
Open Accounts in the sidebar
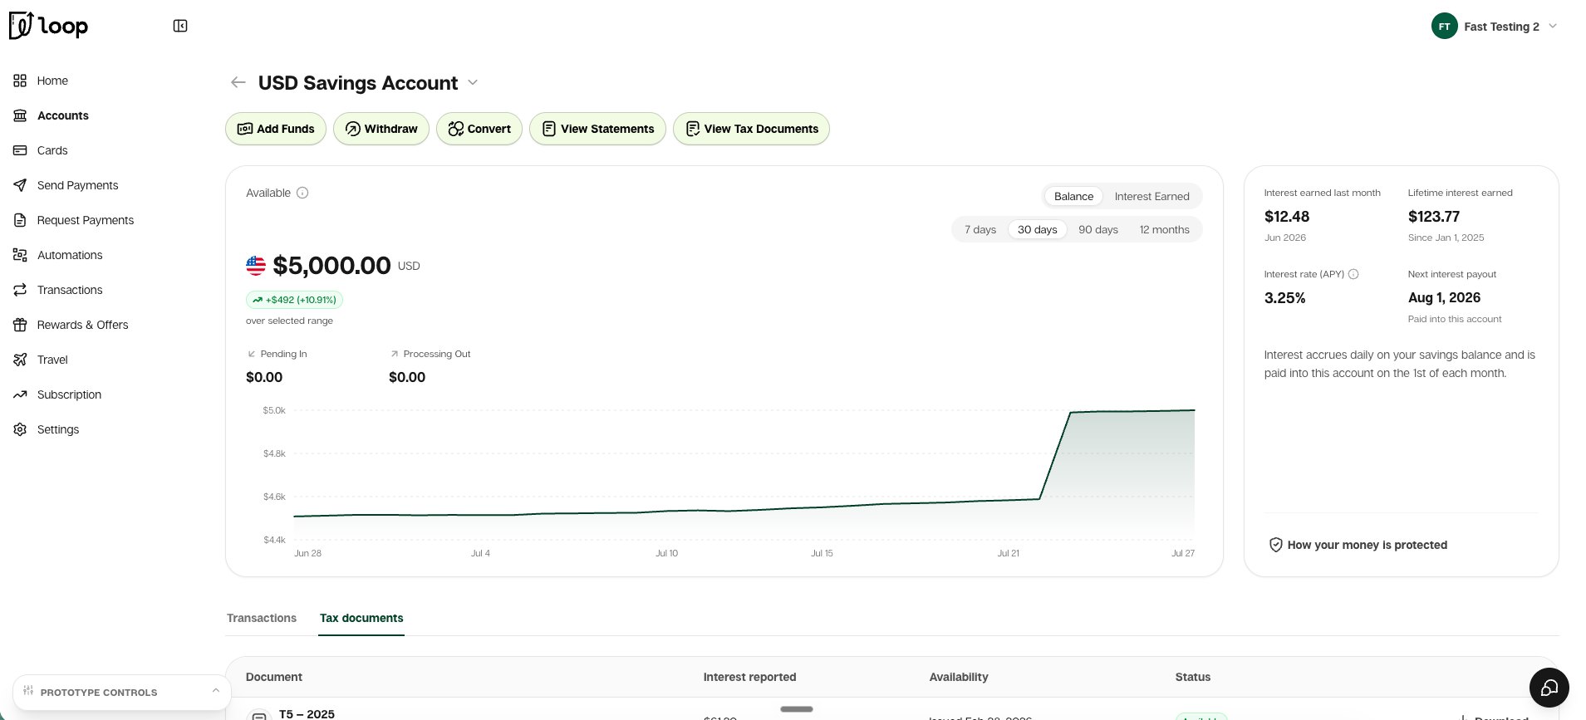[x=62, y=115]
